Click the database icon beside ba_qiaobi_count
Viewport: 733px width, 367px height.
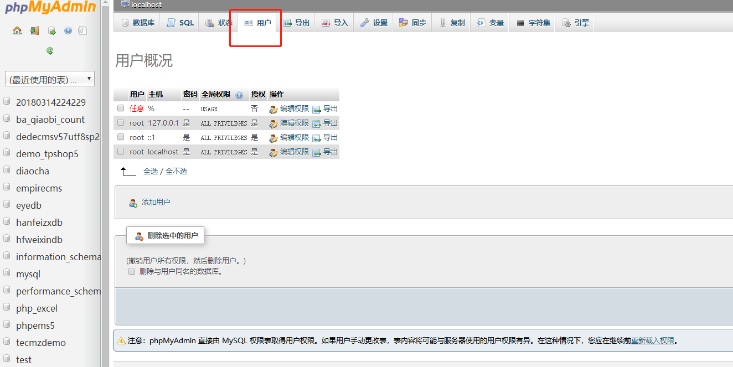click(7, 119)
